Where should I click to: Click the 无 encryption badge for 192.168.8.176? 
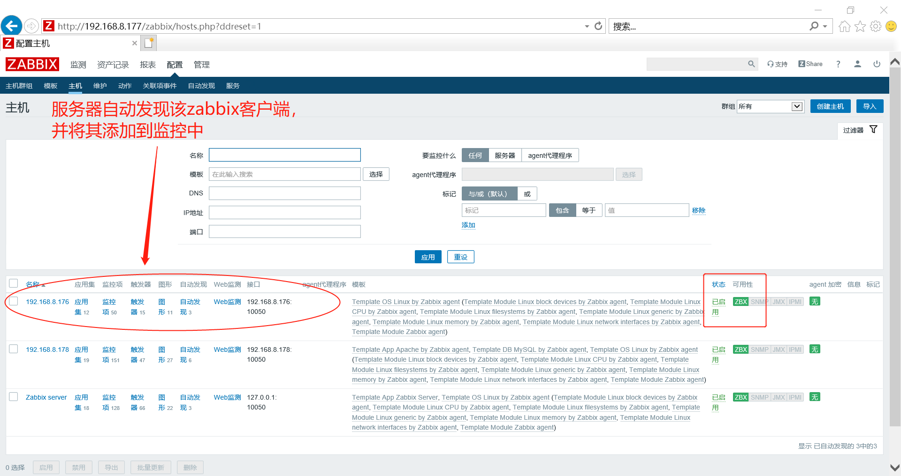click(x=815, y=302)
